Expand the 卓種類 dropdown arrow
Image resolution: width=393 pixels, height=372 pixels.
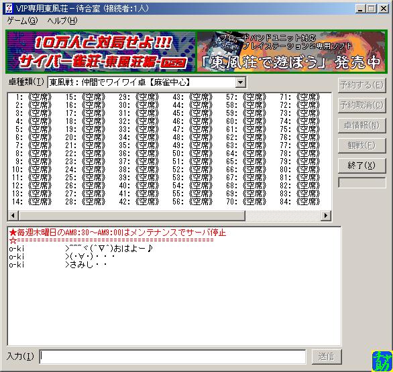tap(240, 82)
